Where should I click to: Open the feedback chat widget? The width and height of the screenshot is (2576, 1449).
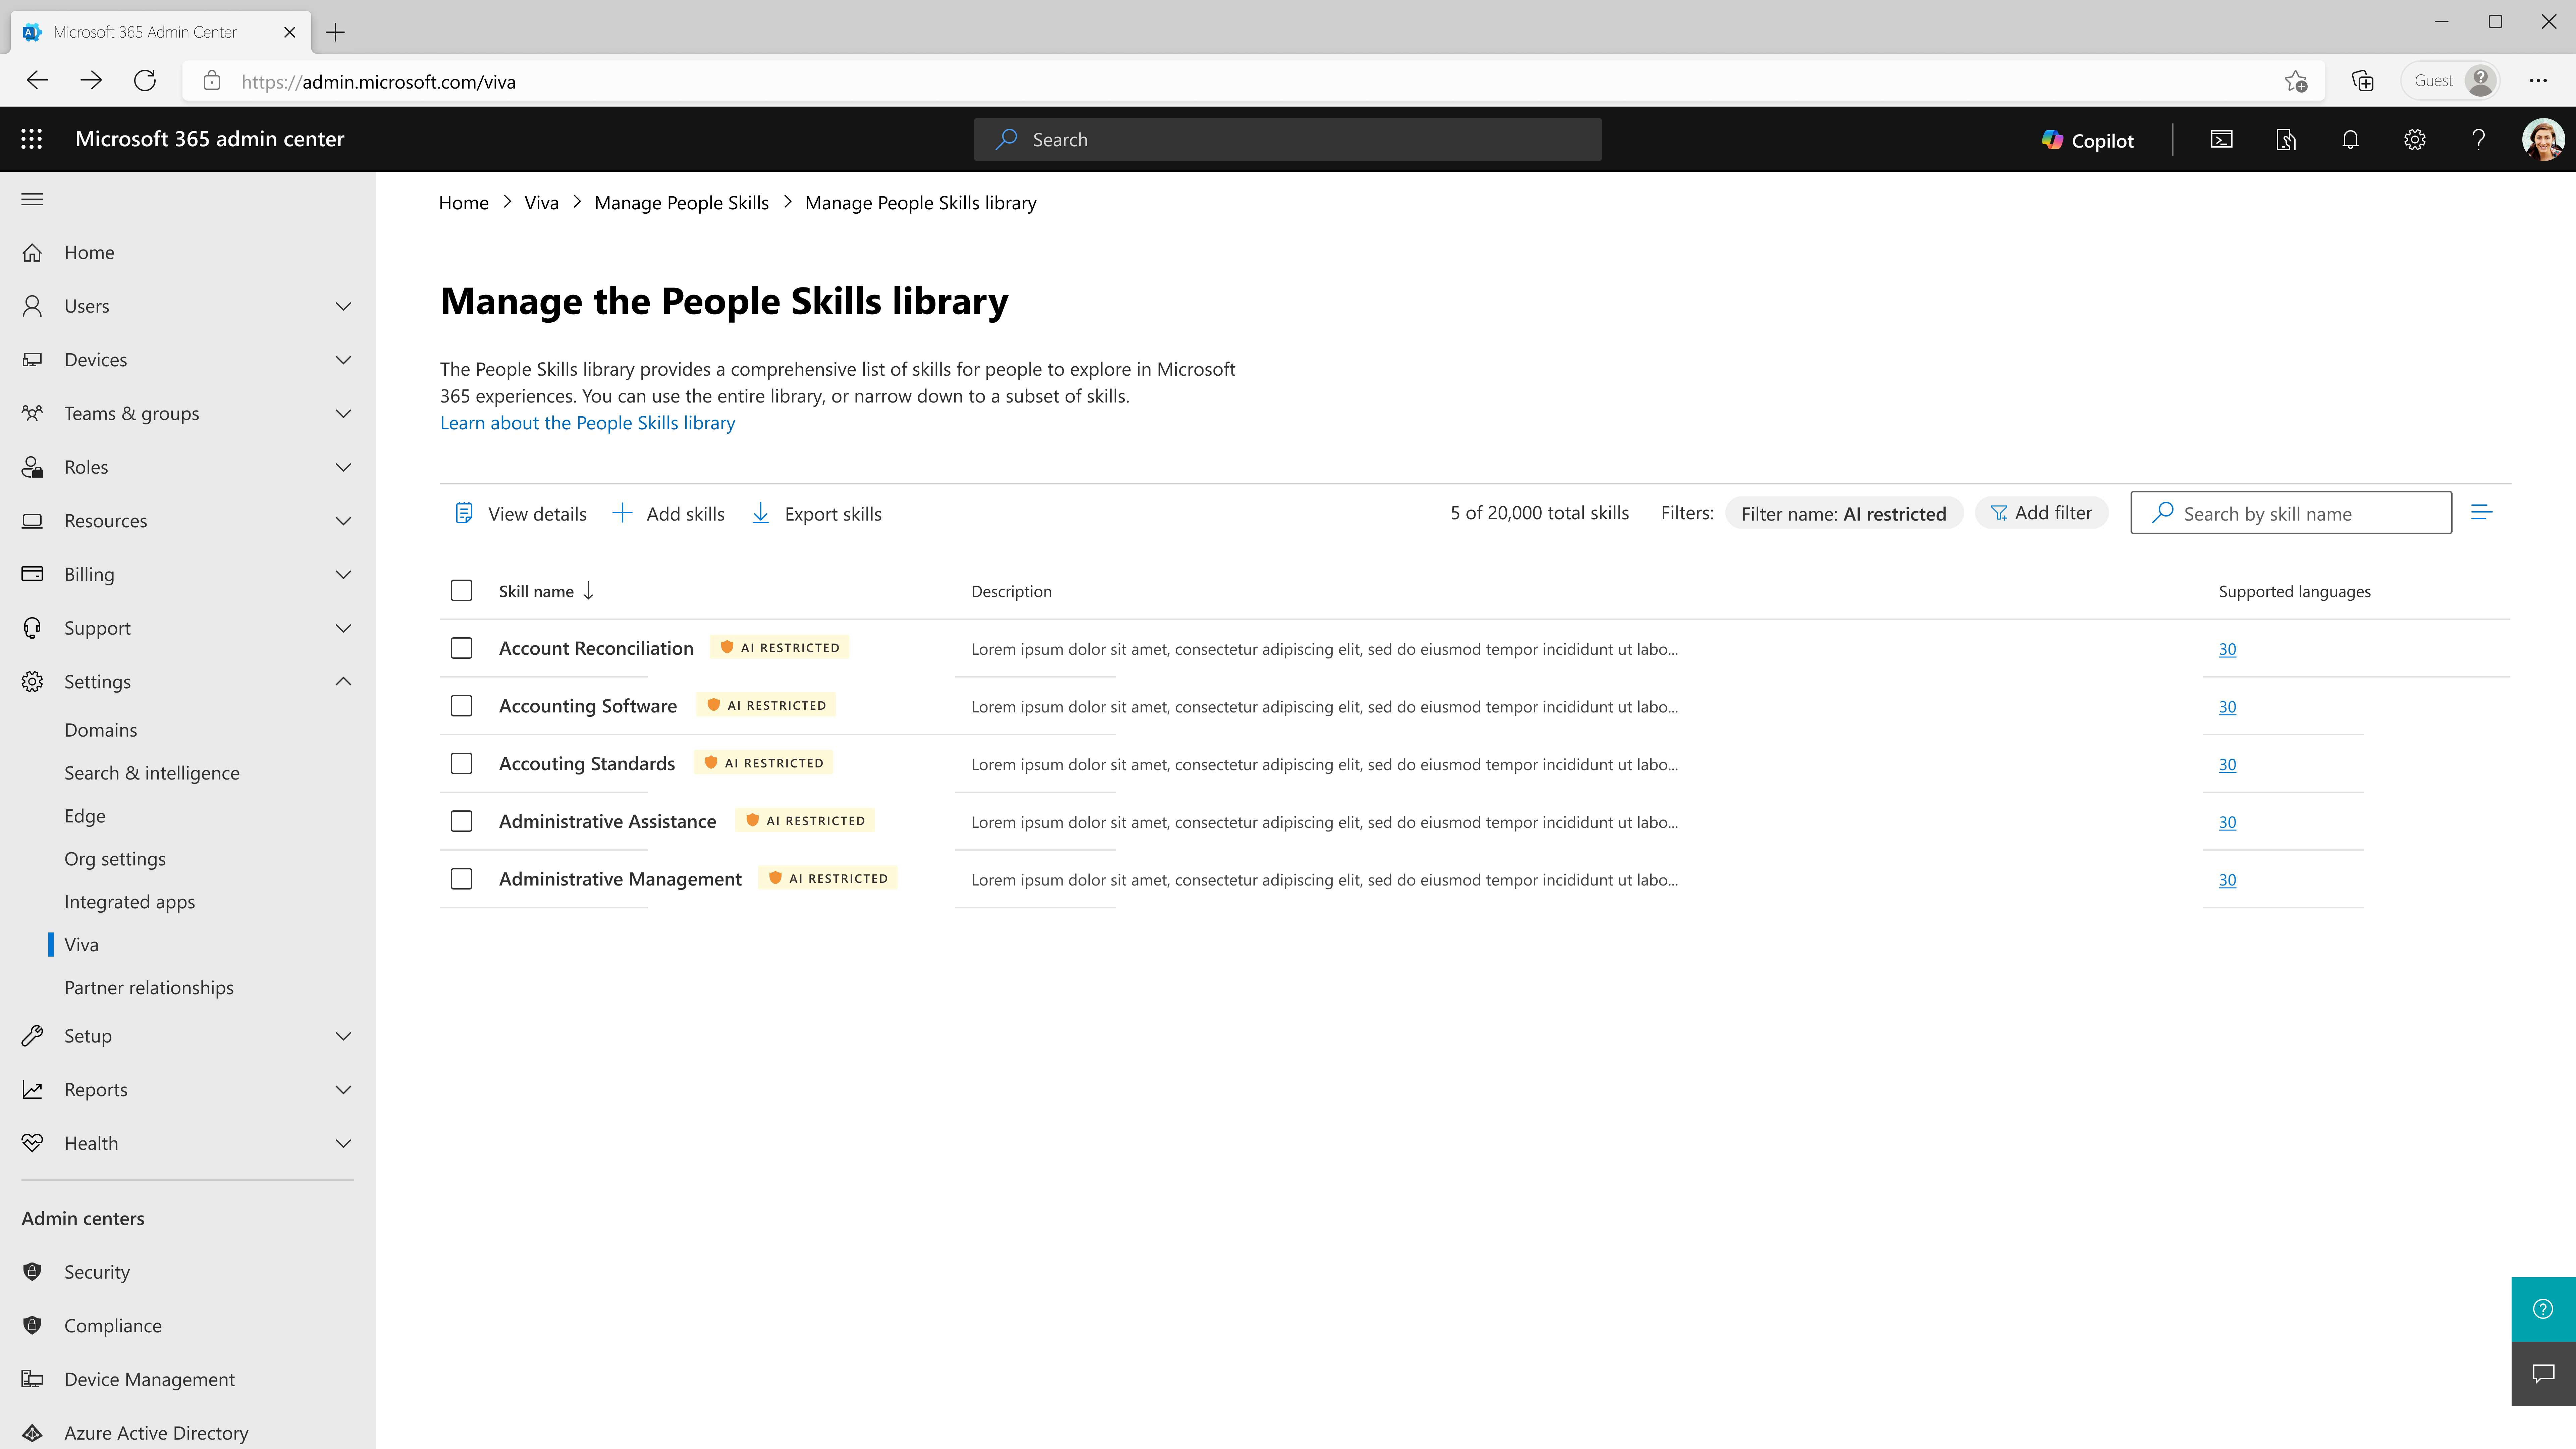pyautogui.click(x=2543, y=1374)
